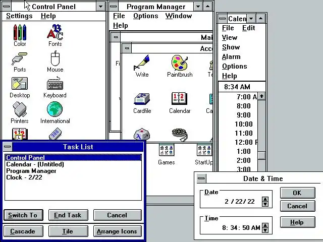
Task: Open the Main group control-menu box
Action: pos(116,37)
